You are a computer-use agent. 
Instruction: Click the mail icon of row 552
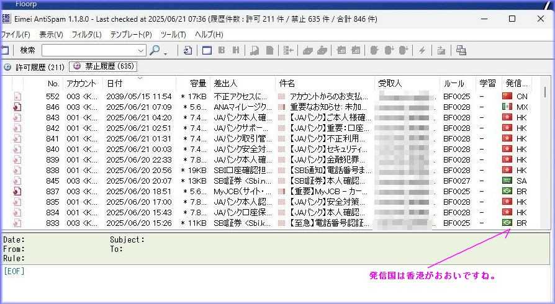(x=17, y=96)
